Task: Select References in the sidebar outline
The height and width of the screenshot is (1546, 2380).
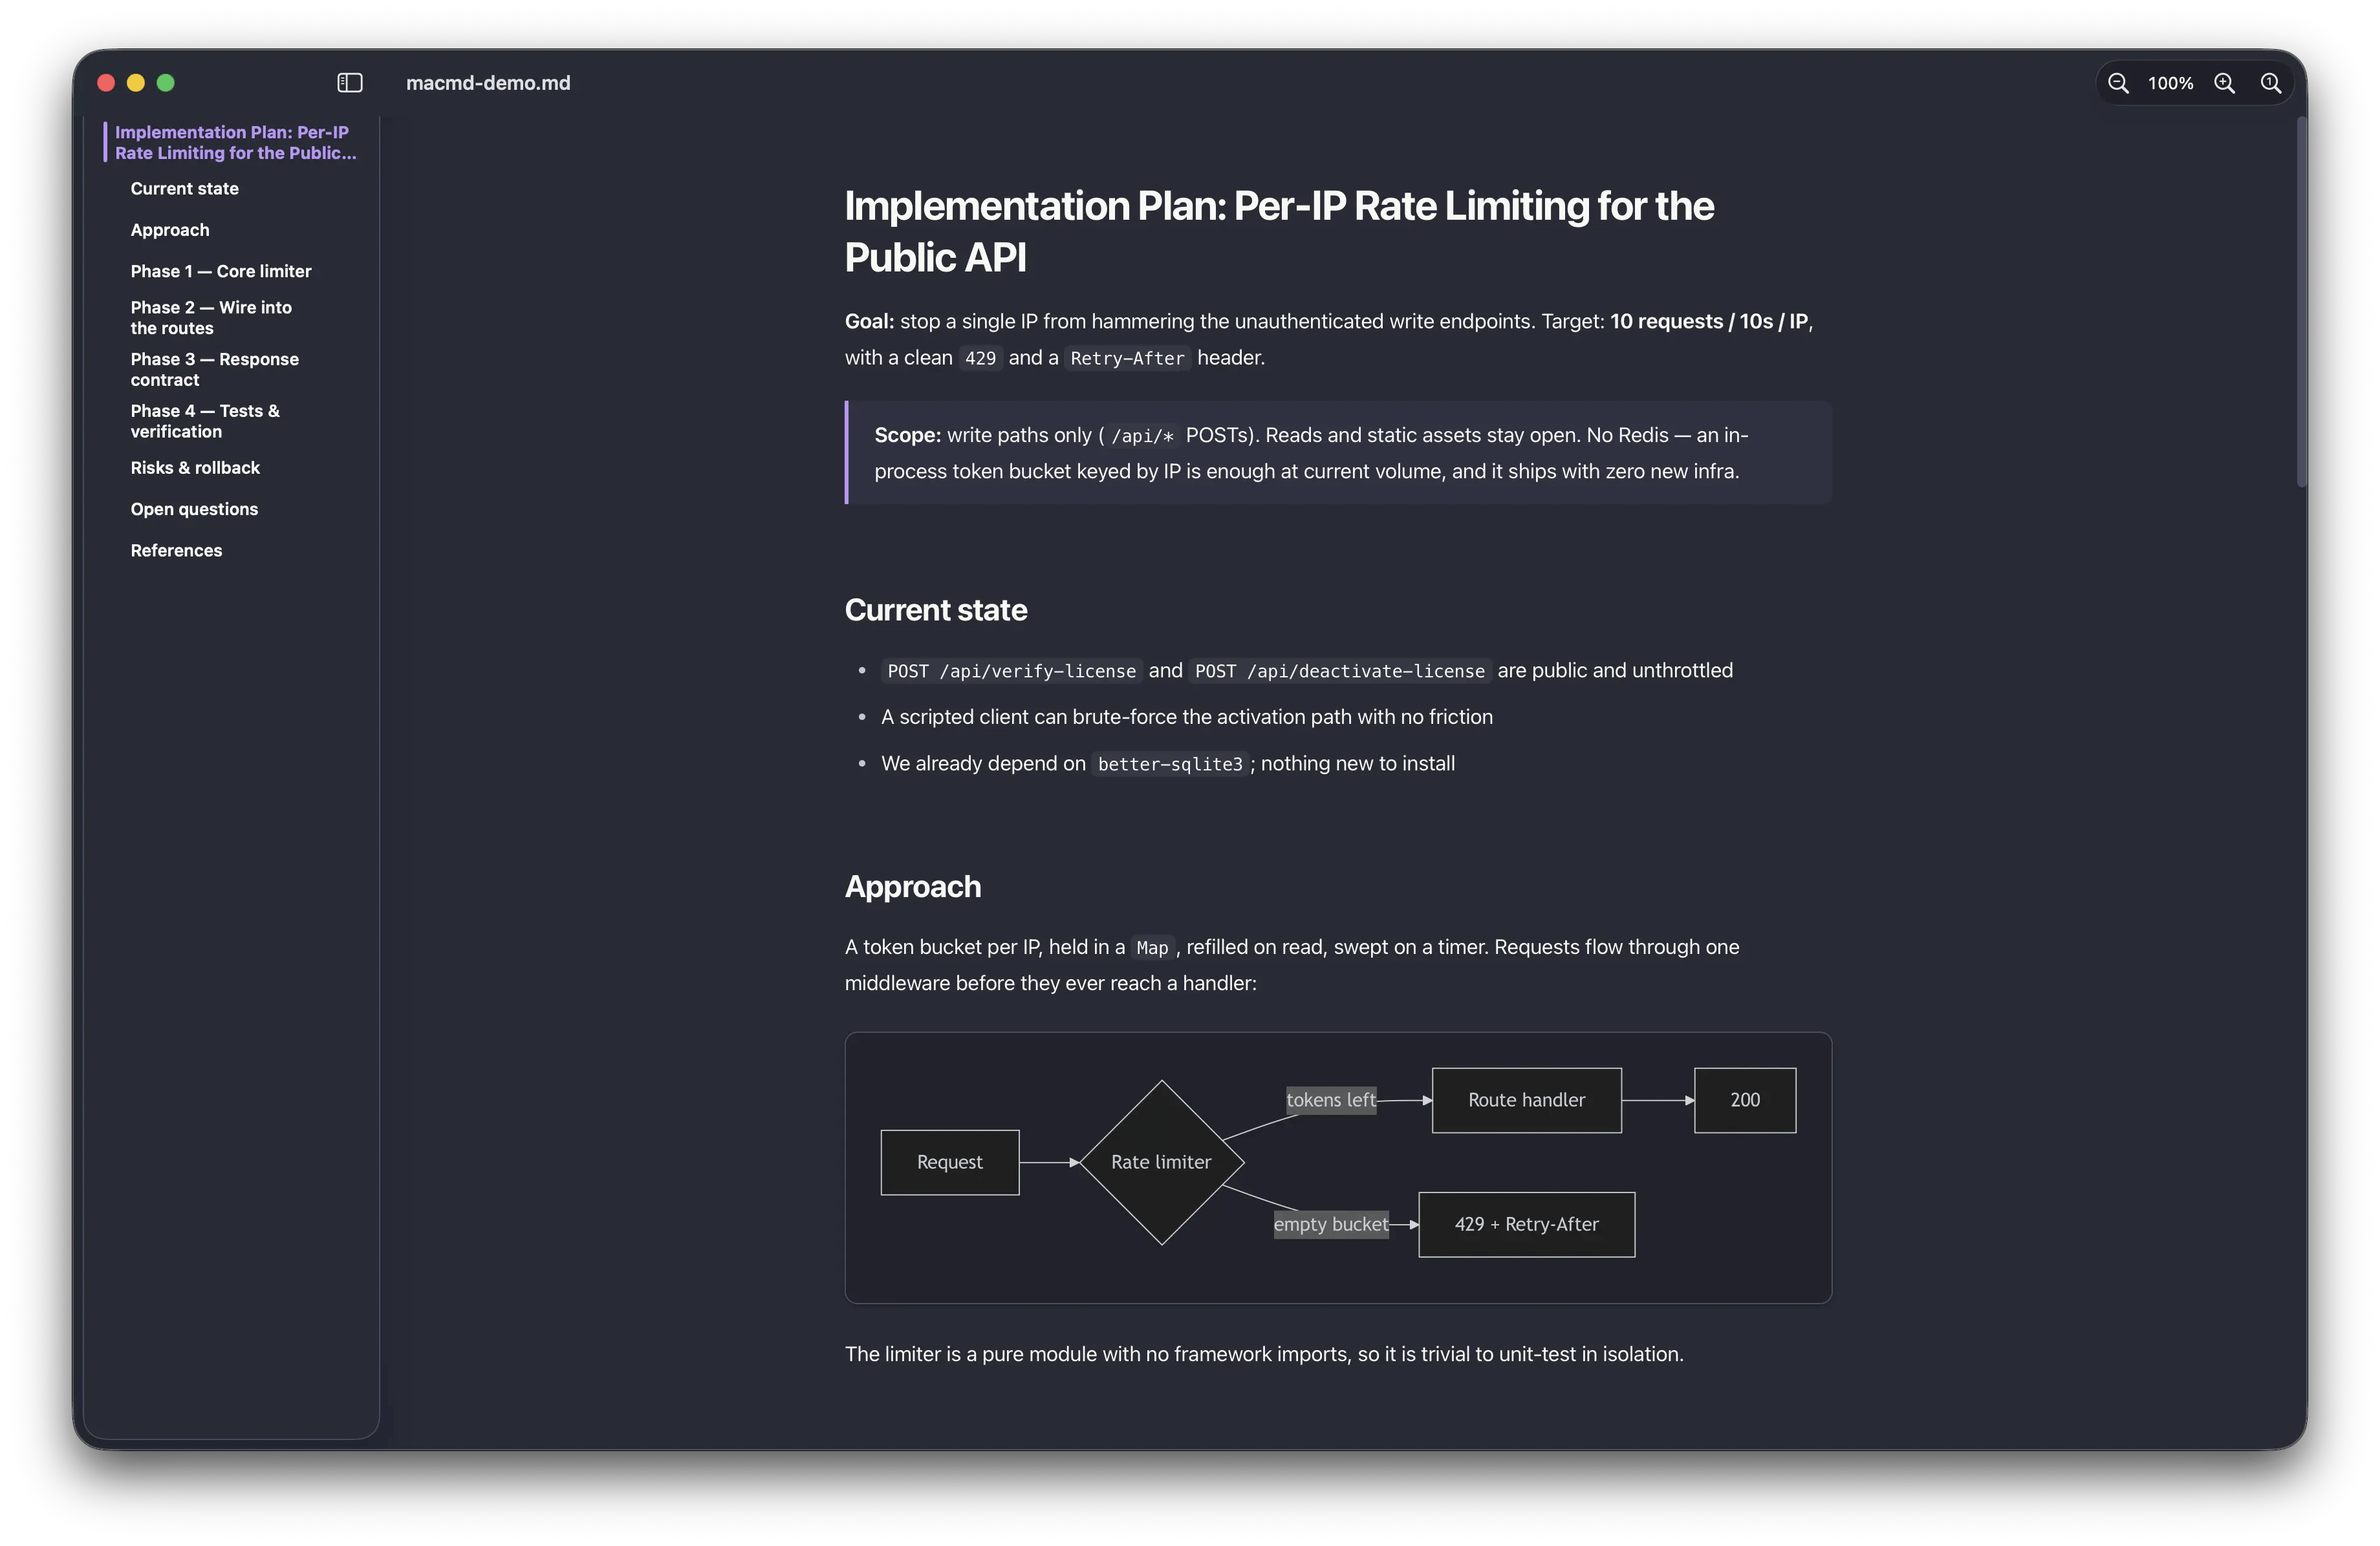Action: click(176, 551)
